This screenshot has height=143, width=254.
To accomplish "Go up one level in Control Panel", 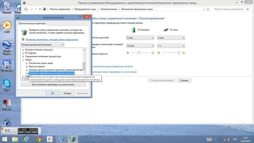I will pyautogui.click(x=40, y=9).
